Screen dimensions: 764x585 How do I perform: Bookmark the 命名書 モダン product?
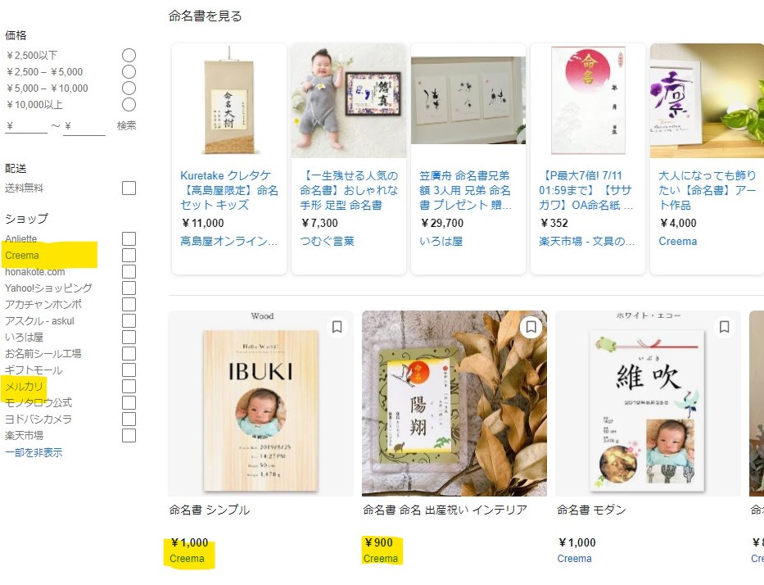(x=724, y=327)
